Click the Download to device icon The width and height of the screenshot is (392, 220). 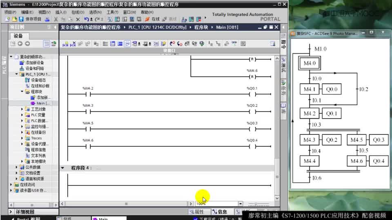pyautogui.click(x=117, y=19)
